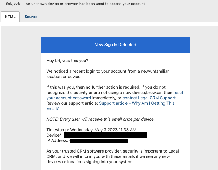The image size is (218, 170).
Task: Click the italic NOTE about once per device
Action: pyautogui.click(x=100, y=119)
